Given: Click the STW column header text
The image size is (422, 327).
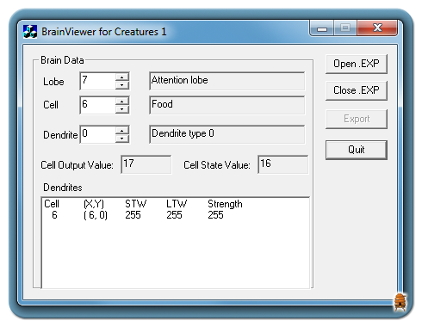Looking at the screenshot, I should [x=135, y=204].
